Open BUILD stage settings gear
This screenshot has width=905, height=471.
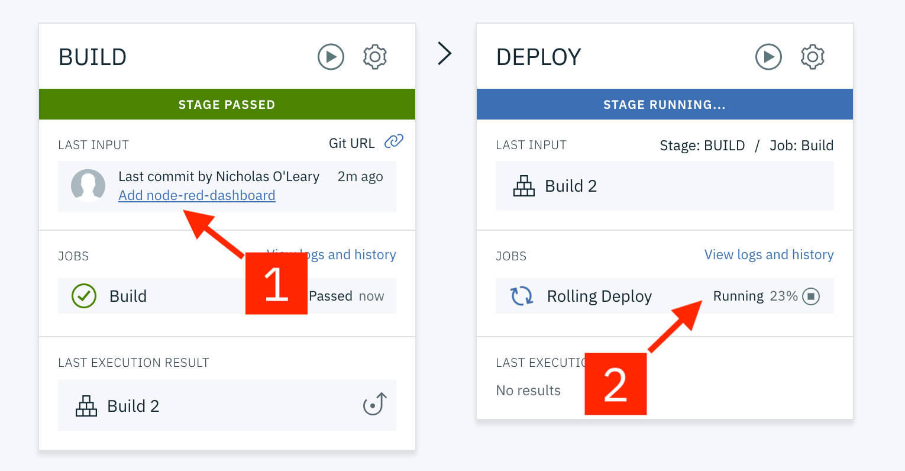375,57
